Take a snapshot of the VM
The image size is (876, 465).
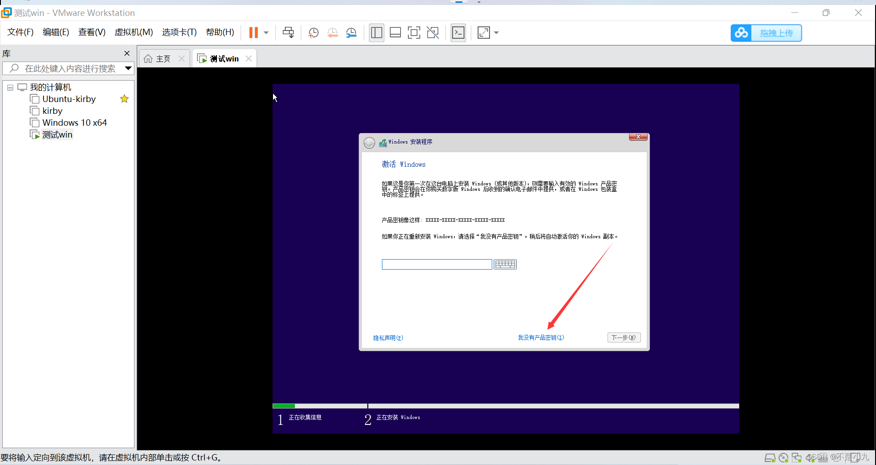click(x=313, y=32)
